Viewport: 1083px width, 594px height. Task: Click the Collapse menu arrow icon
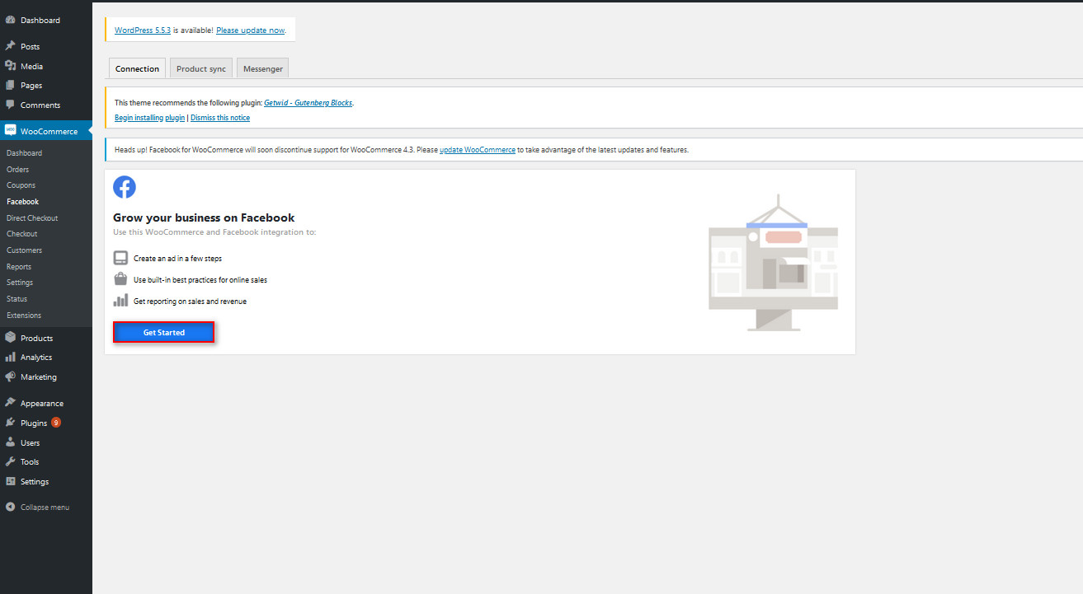[x=10, y=507]
